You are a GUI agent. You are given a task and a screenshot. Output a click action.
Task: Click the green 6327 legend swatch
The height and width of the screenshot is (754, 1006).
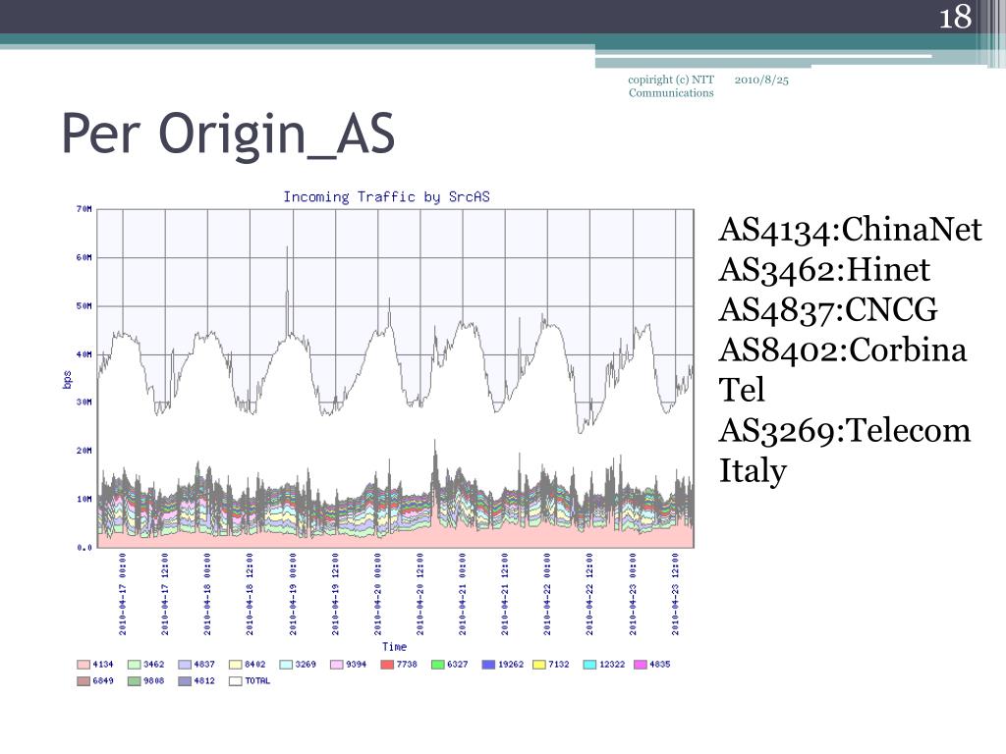(x=437, y=665)
